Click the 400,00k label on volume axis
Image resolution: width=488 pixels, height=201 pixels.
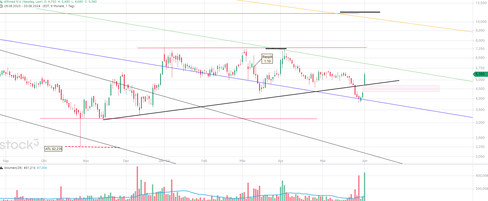(x=481, y=176)
